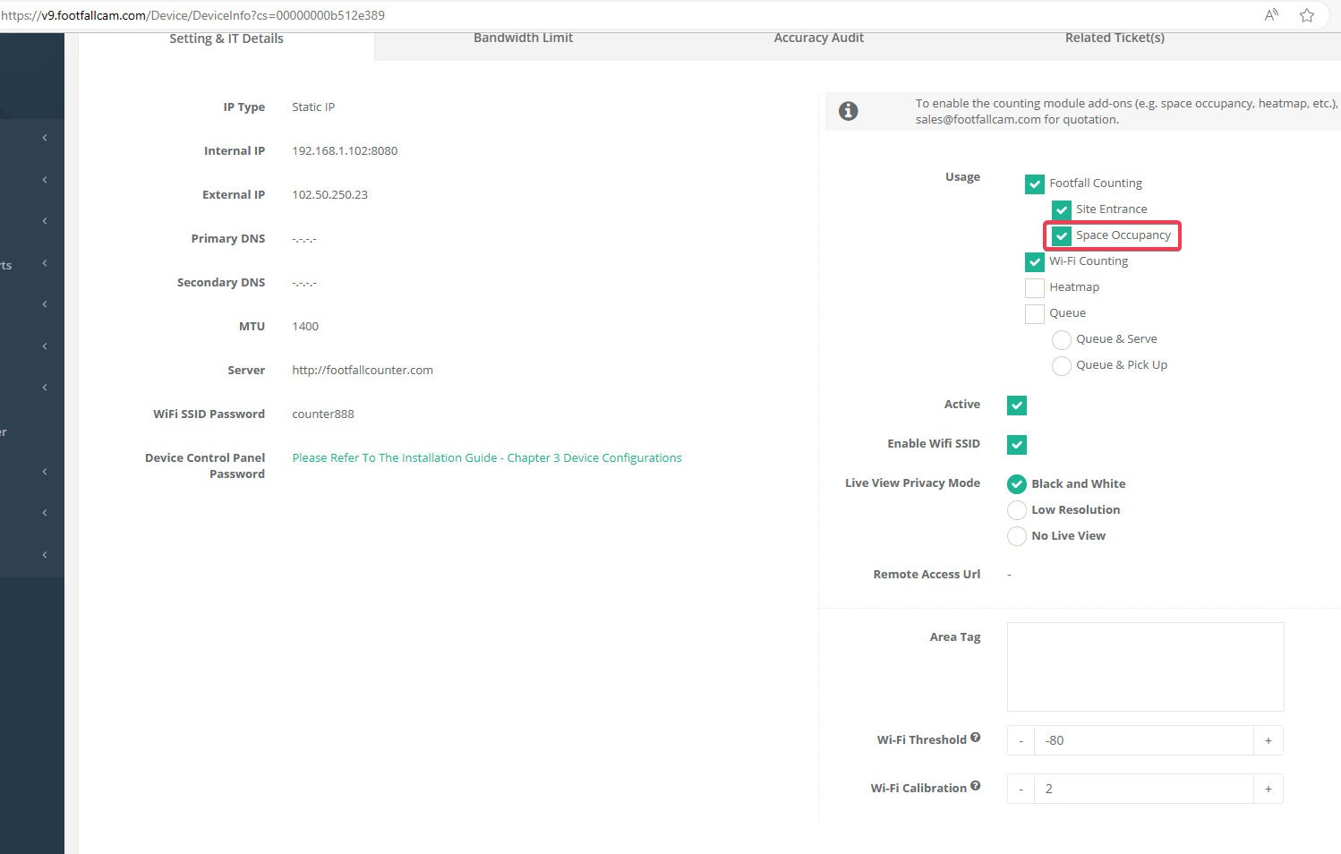Click inside the Area Tag text field

(1146, 666)
